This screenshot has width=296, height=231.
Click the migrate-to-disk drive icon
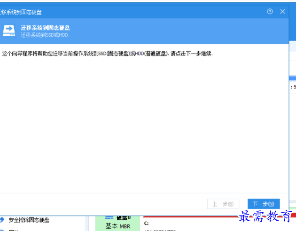pos(9,31)
